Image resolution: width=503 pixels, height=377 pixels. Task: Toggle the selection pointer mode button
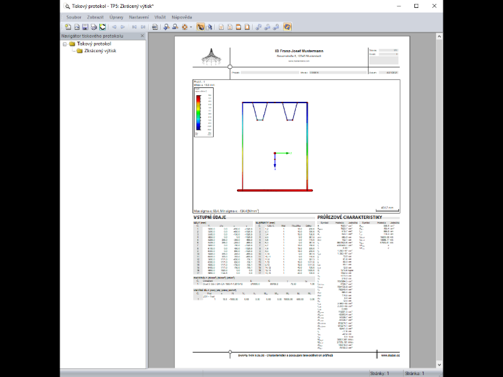tap(209, 27)
